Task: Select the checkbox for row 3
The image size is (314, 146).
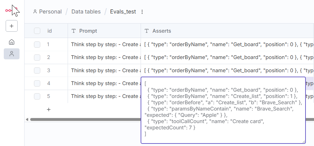Action: pos(37,71)
